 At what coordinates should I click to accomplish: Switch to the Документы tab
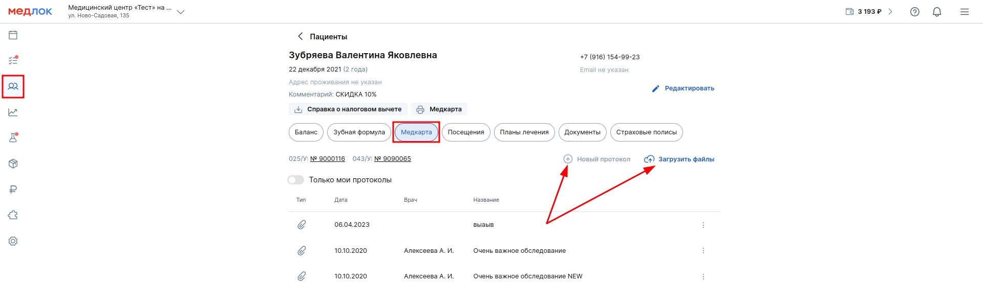tap(582, 132)
